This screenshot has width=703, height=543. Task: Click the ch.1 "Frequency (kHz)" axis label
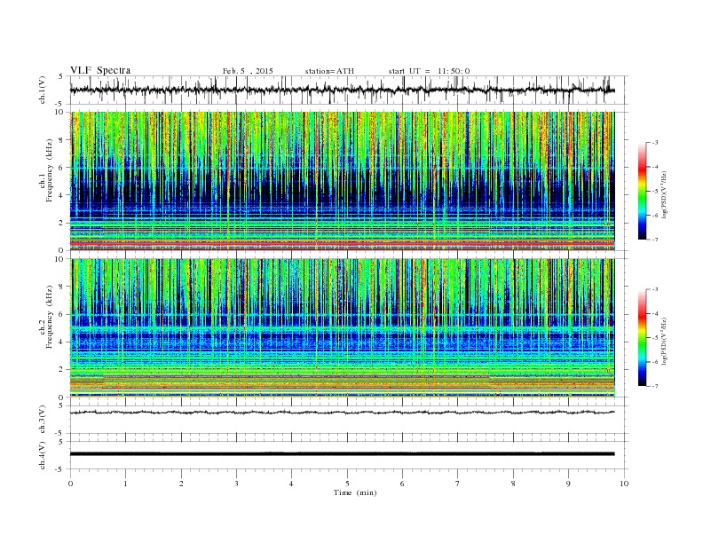50,170
